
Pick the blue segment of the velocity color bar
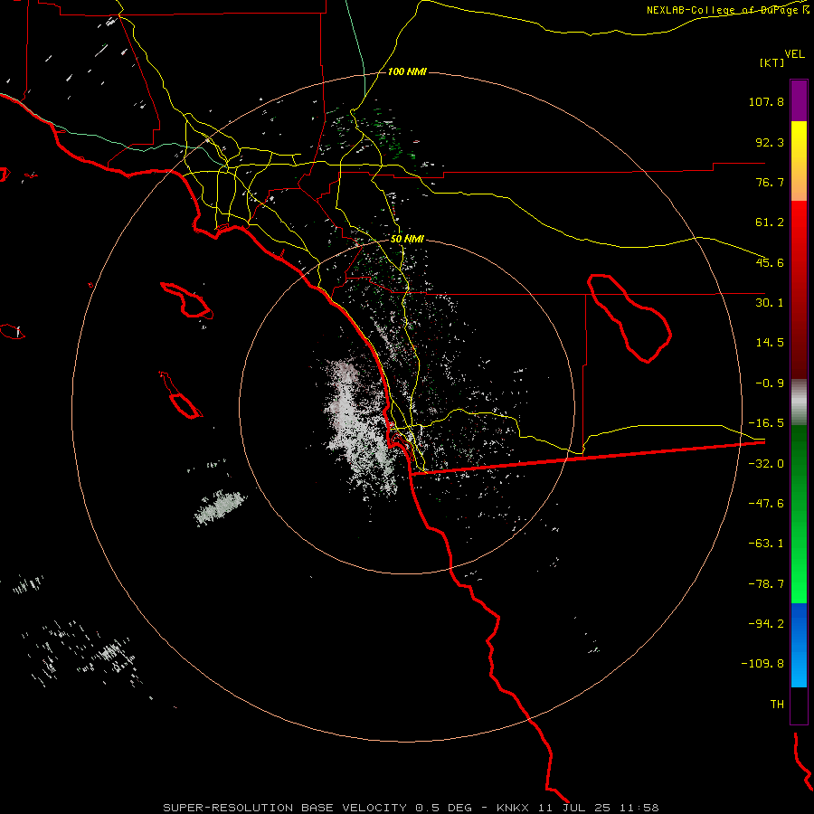coord(799,645)
